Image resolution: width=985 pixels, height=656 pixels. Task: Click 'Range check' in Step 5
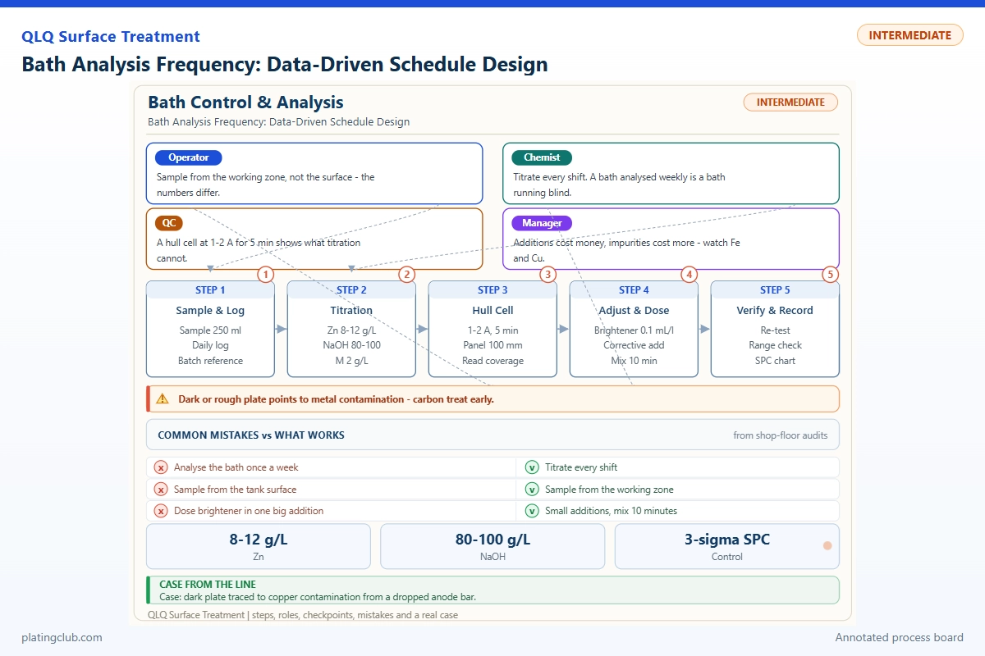775,345
